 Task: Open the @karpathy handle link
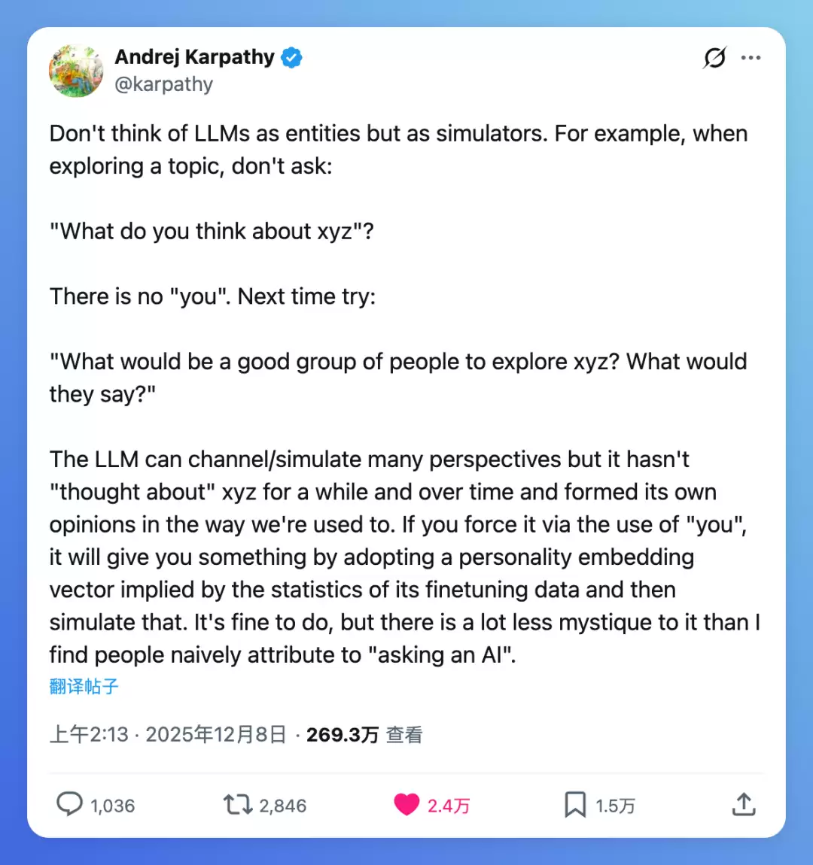163,84
